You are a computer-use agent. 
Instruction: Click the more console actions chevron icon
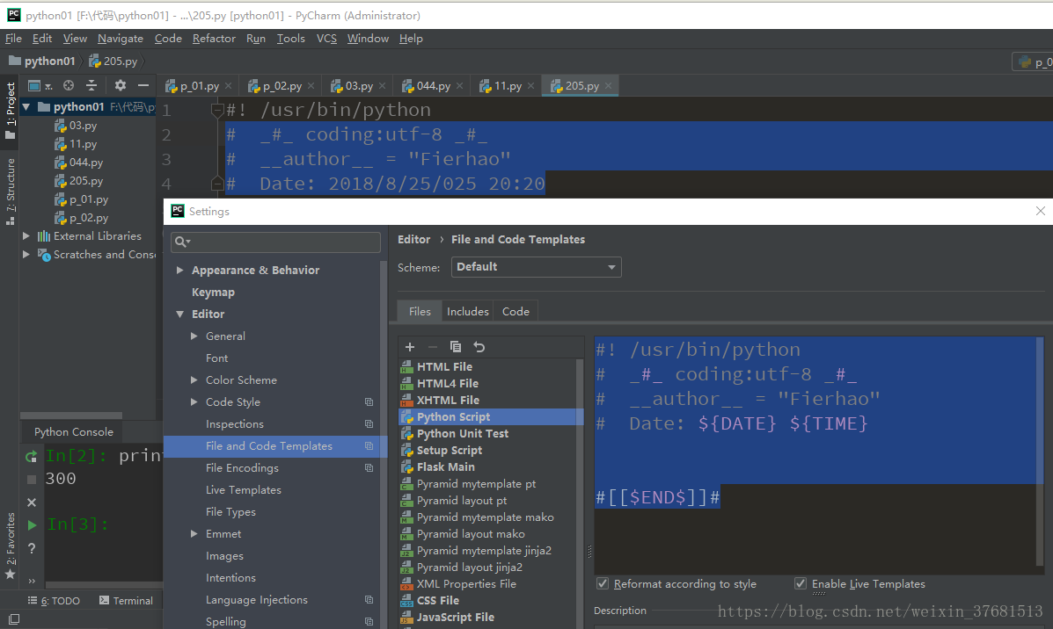(x=32, y=581)
